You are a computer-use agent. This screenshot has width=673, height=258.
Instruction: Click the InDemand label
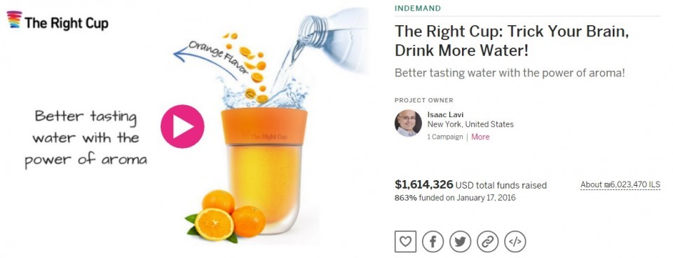click(418, 8)
